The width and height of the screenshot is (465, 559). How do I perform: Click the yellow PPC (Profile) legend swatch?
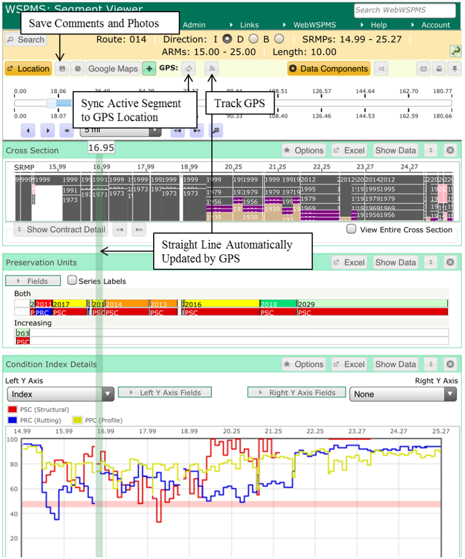click(x=77, y=420)
